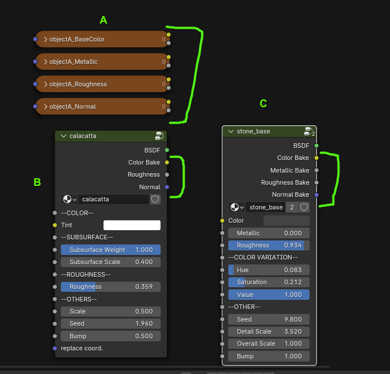Click the --SUBSURFACE-- label
390x374 pixels.
point(87,238)
